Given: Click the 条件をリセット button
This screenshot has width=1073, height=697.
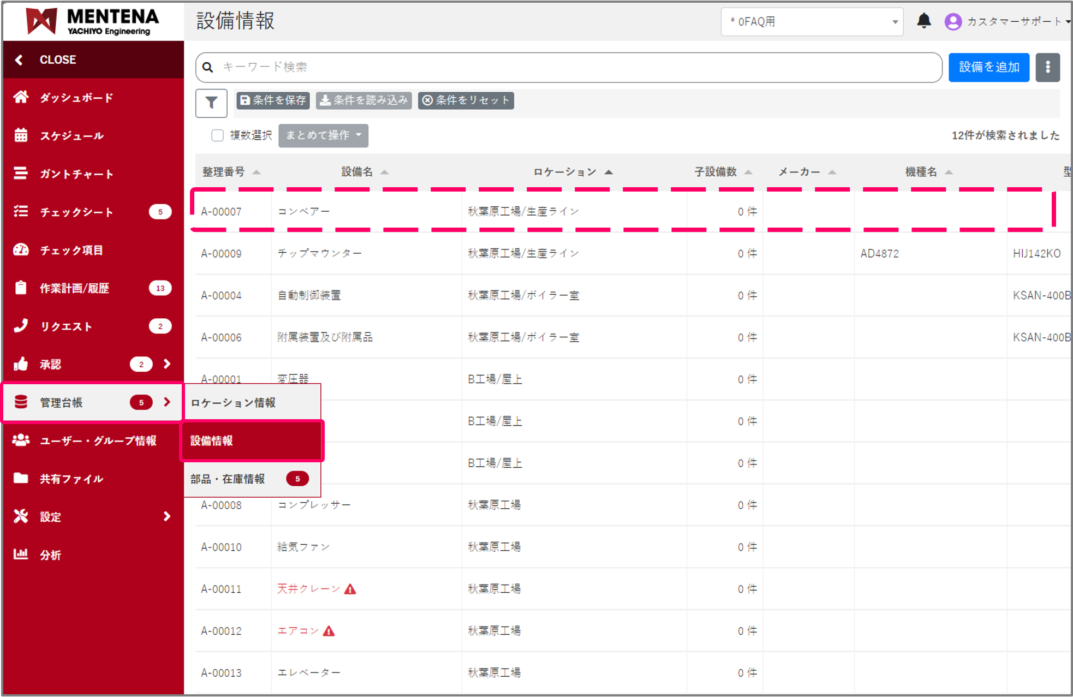Looking at the screenshot, I should tap(466, 100).
